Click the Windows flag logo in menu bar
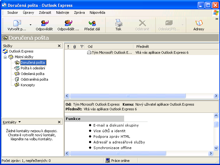The height and width of the screenshot is (165, 220). [x=216, y=13]
